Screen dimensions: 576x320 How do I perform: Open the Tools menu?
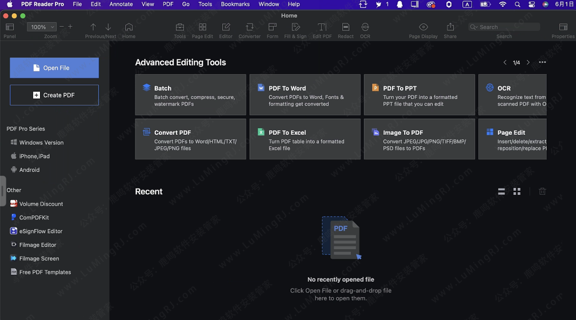tap(205, 4)
